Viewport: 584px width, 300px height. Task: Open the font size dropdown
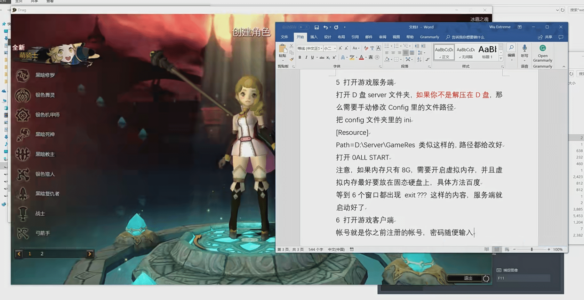pos(335,49)
